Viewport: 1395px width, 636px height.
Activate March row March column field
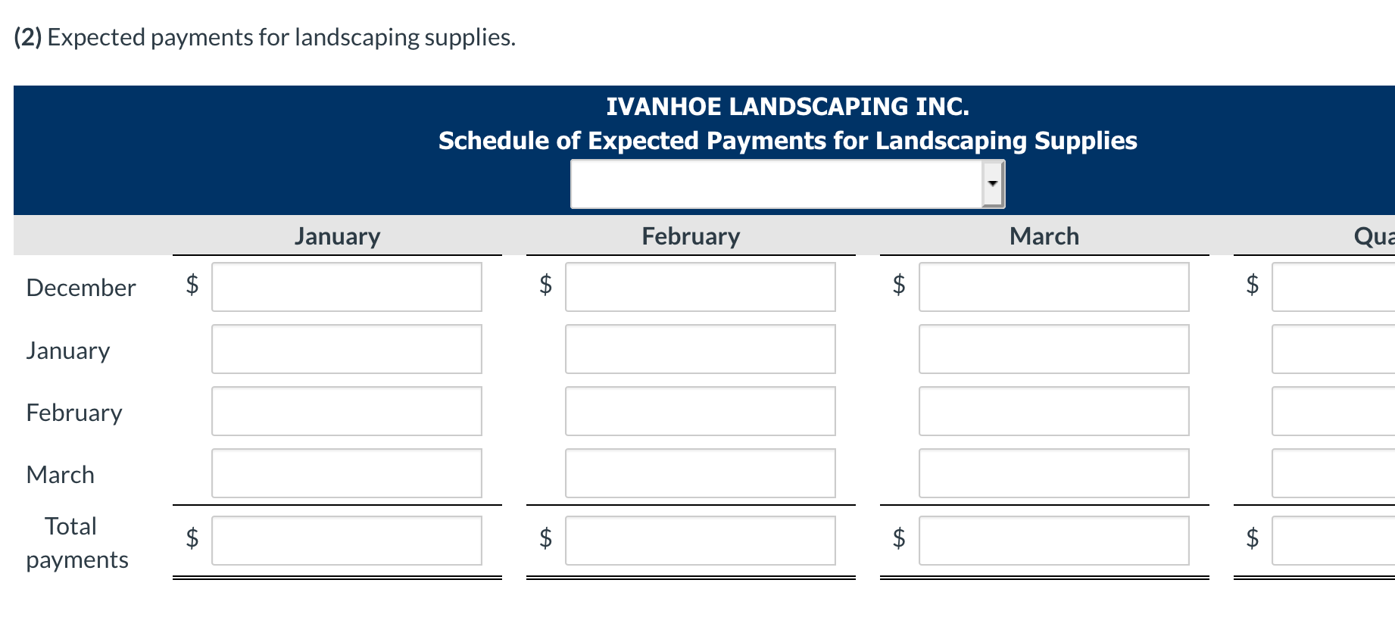coord(1054,473)
